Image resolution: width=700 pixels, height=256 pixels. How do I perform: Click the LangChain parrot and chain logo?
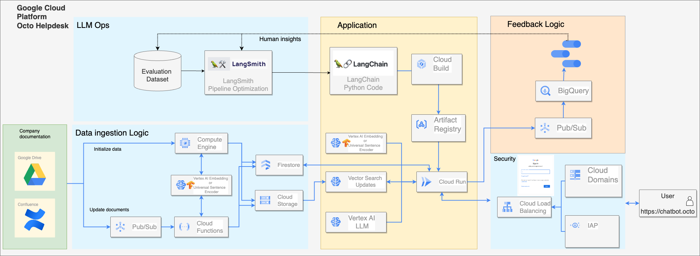(x=343, y=64)
